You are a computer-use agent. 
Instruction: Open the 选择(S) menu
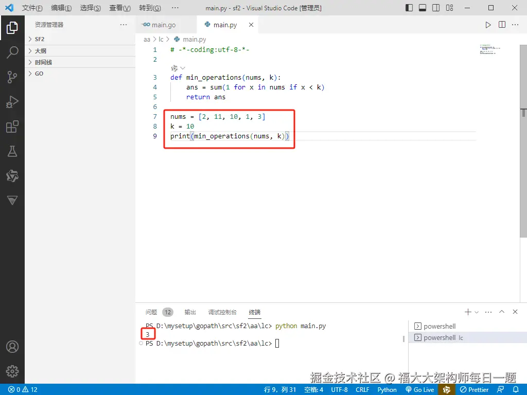point(91,8)
